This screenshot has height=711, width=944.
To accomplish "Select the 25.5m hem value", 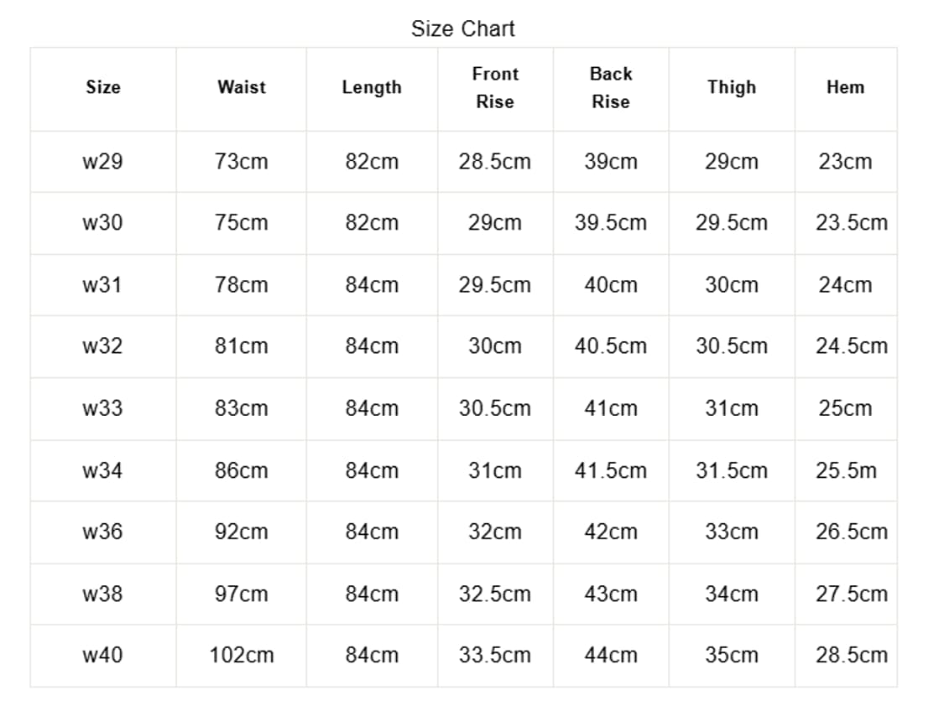I will (x=846, y=470).
